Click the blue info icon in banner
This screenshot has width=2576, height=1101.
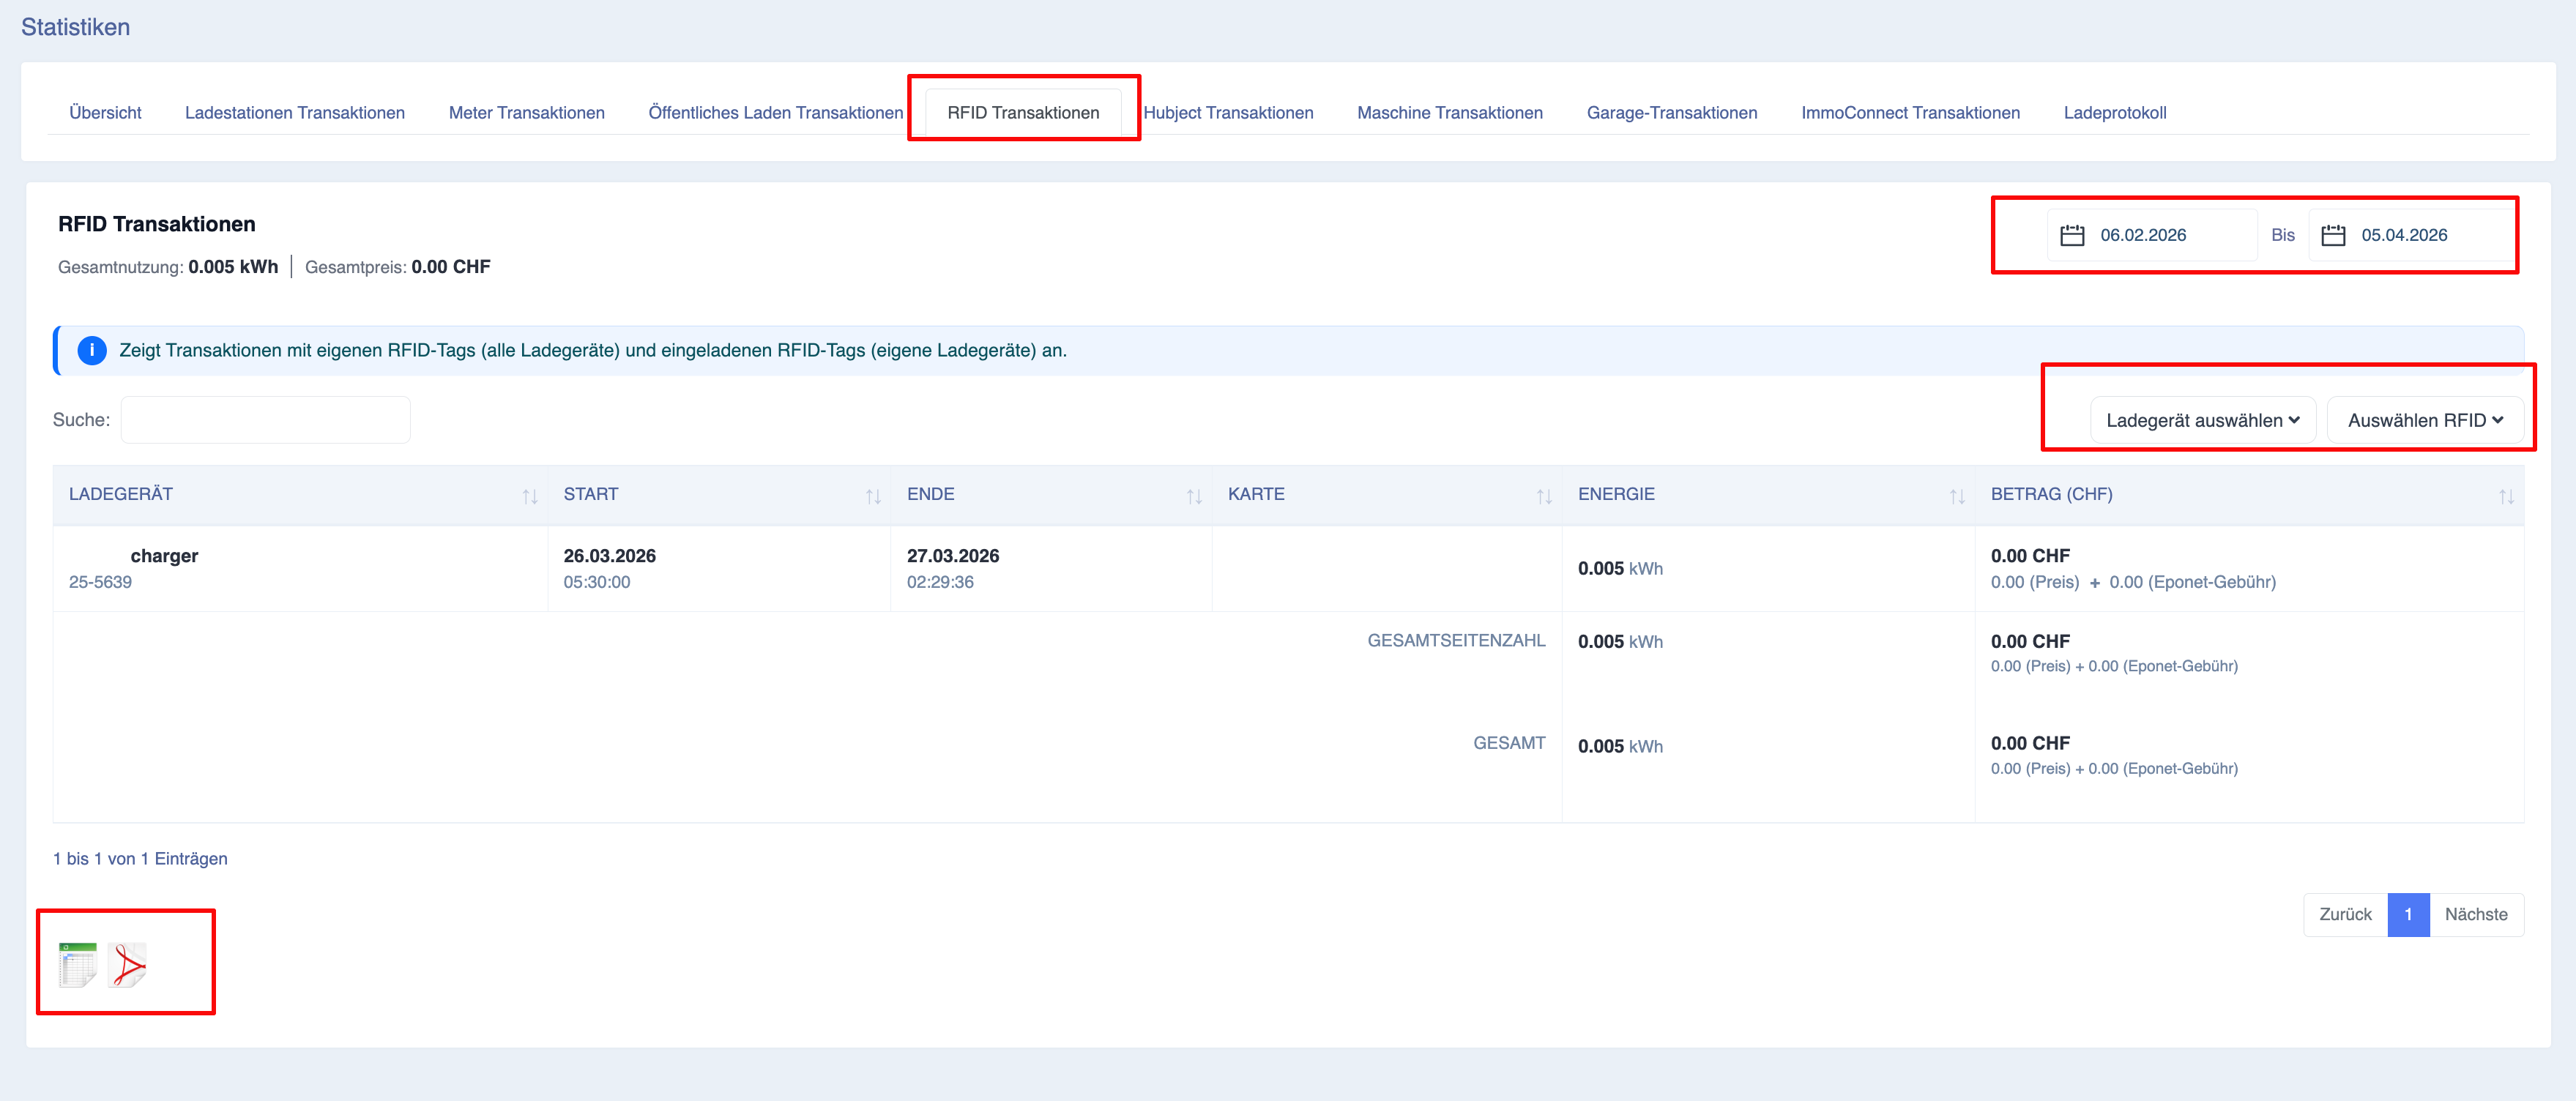coord(92,350)
